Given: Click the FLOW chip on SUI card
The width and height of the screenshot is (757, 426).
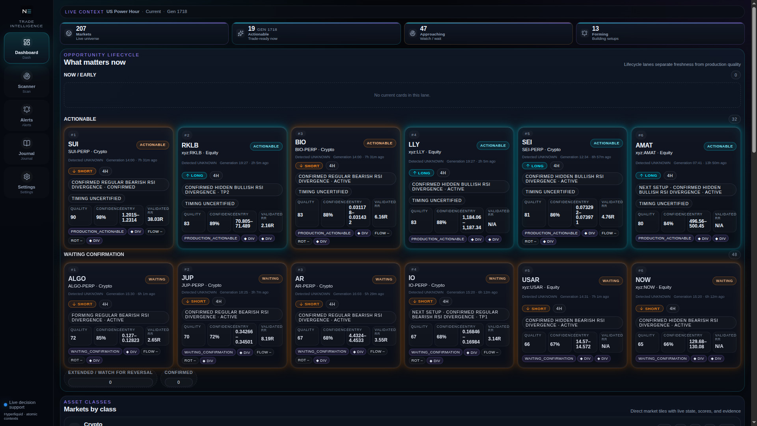Looking at the screenshot, I should tap(155, 232).
